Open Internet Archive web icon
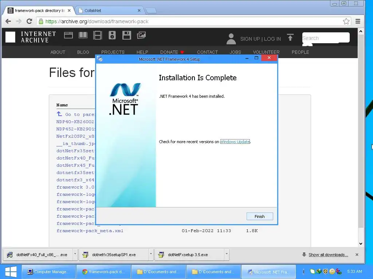The height and width of the screenshot is (279, 373). [68, 35]
